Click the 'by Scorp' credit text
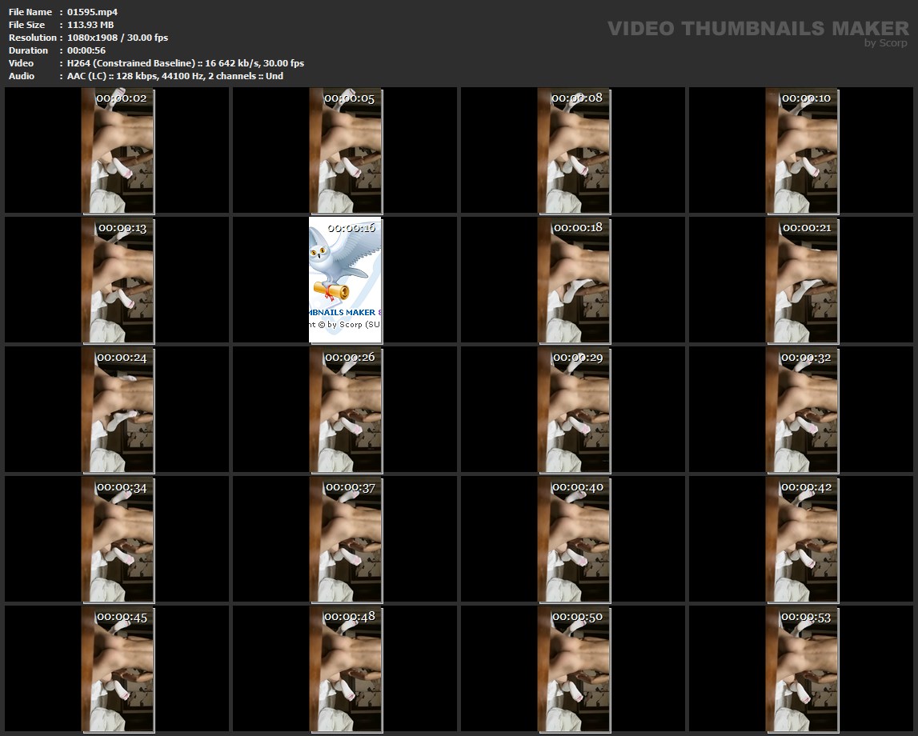This screenshot has height=736, width=918. pyautogui.click(x=885, y=43)
